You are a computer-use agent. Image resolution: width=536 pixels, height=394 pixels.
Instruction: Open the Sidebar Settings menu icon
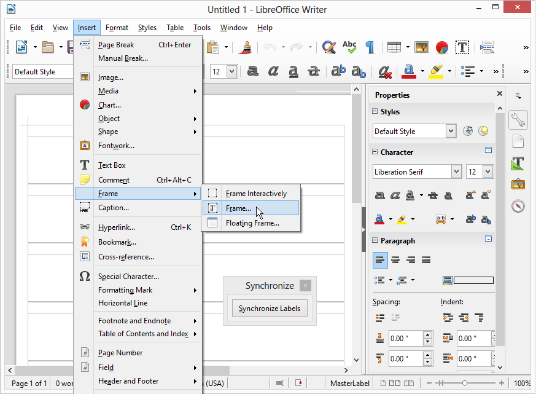click(518, 96)
